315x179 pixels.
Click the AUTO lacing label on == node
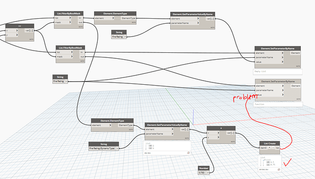31,40
